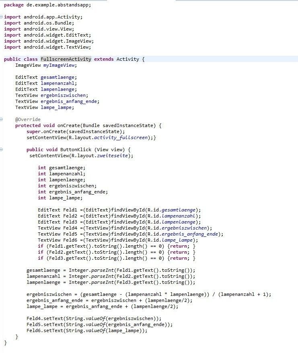Click gesamtlaenge = Integer.parseInt line

click(x=111, y=270)
